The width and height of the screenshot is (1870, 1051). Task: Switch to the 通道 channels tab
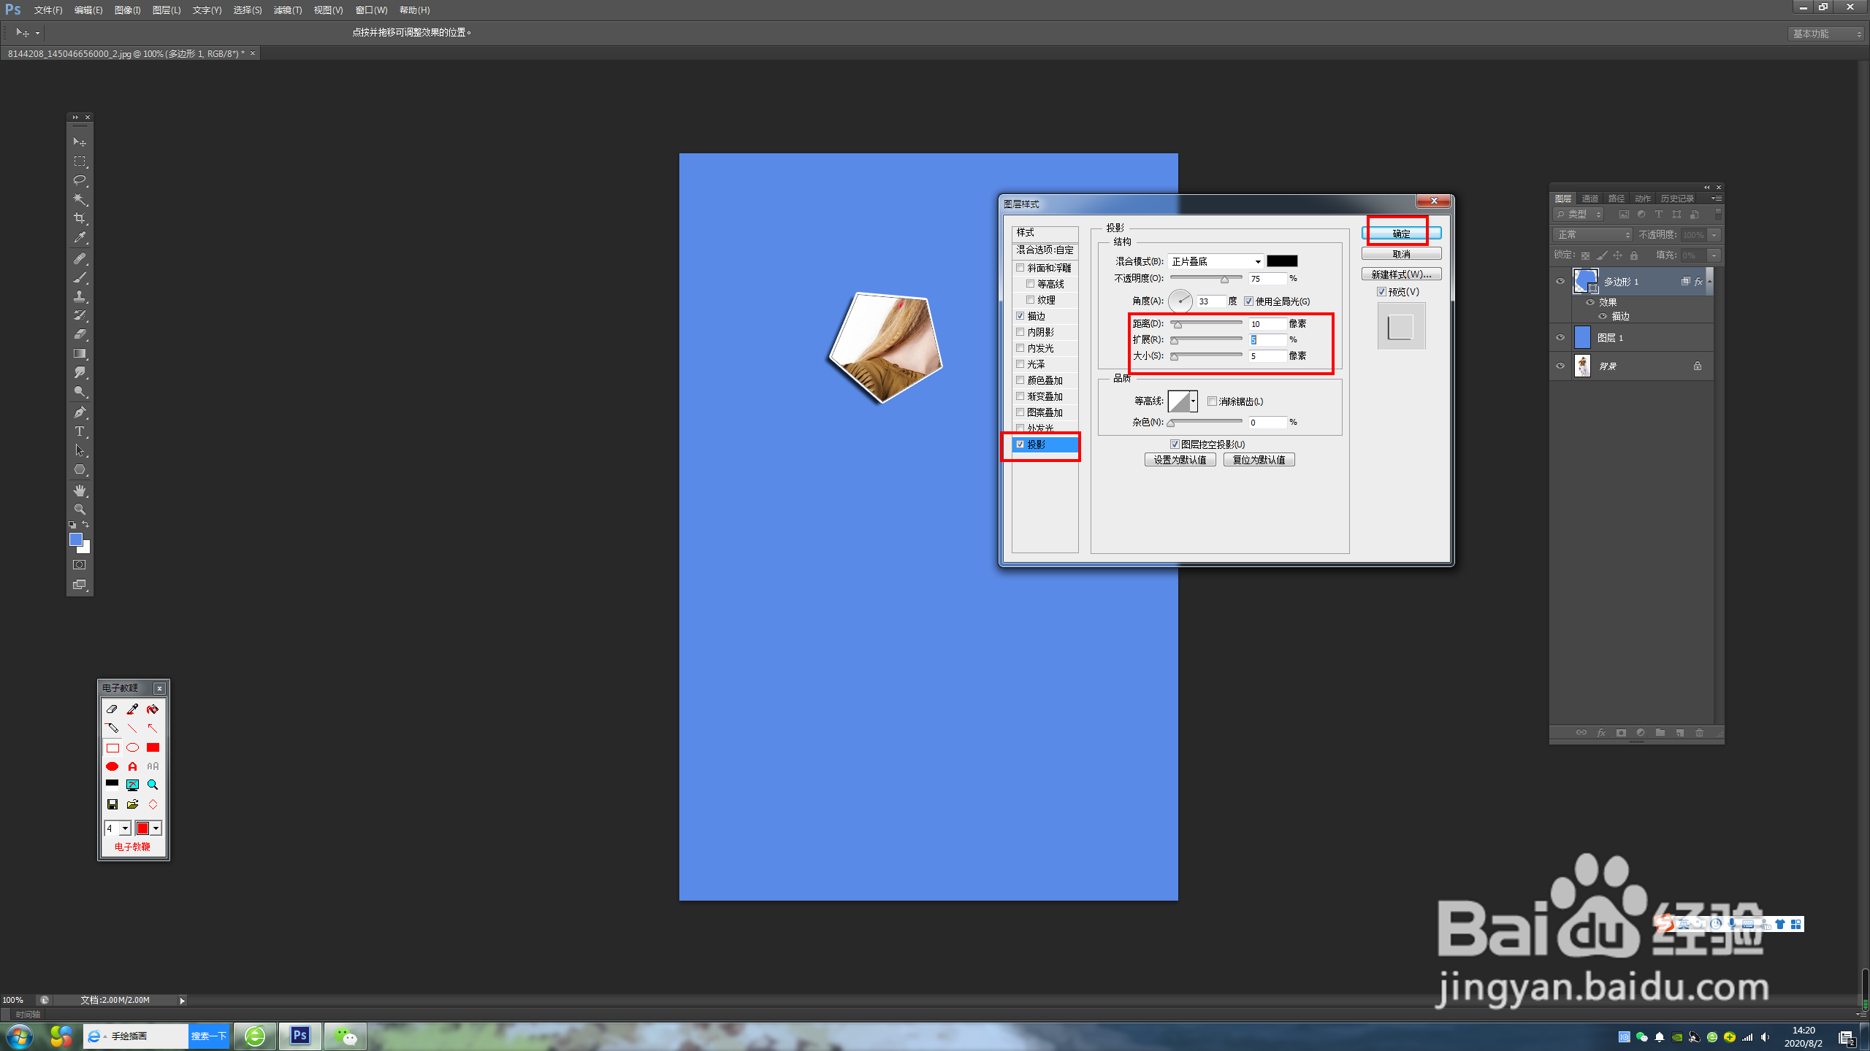(1590, 199)
